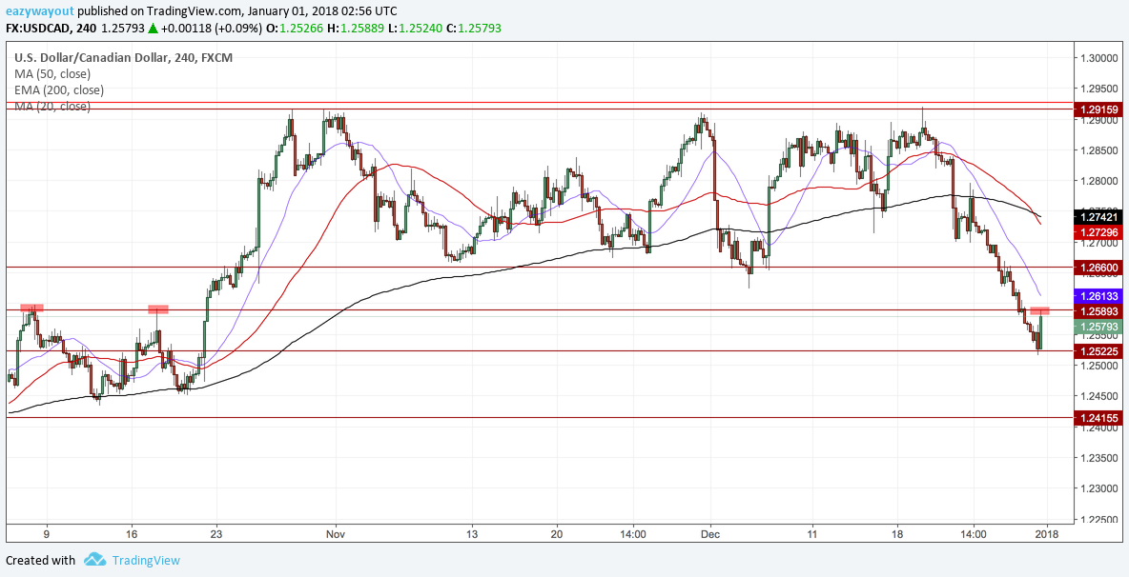The width and height of the screenshot is (1129, 577).
Task: Click the 1.23000 price axis value
Action: pos(1098,488)
